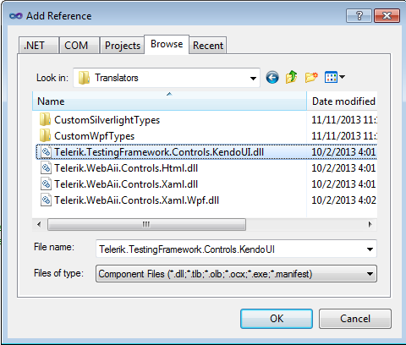Switch to the COM tab
Screen dimensions: 406x345
click(80, 45)
